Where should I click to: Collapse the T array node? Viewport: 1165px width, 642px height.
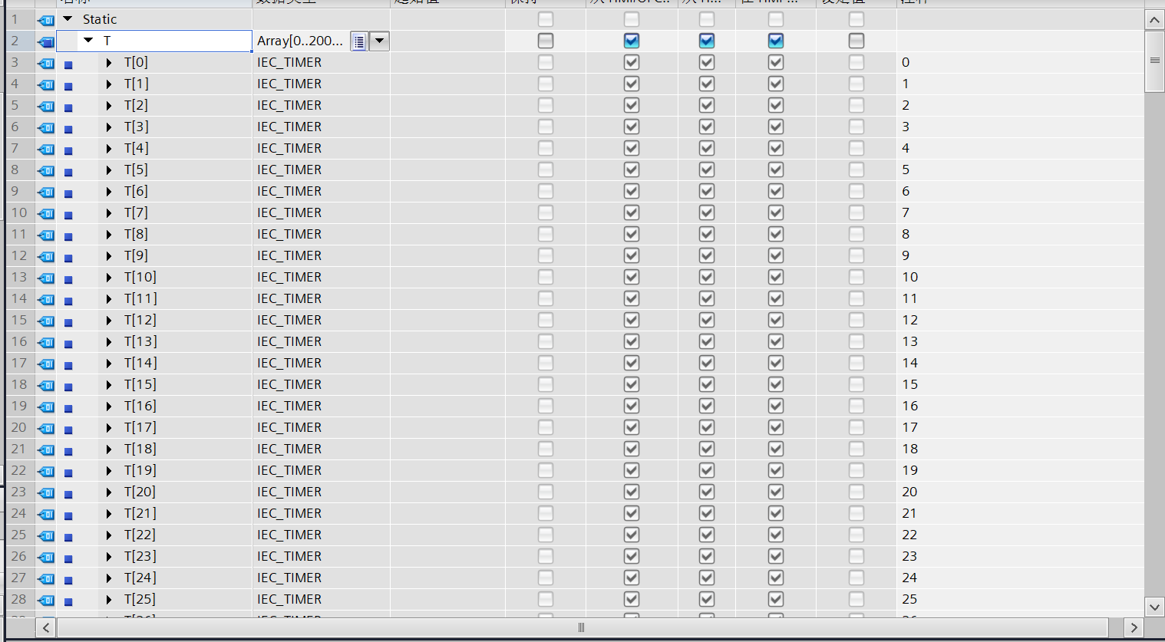[x=88, y=41]
